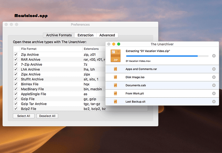The image size is (222, 153).
Task: Cancel extraction of 01 Vacation Video.zip
Action: (214, 56)
